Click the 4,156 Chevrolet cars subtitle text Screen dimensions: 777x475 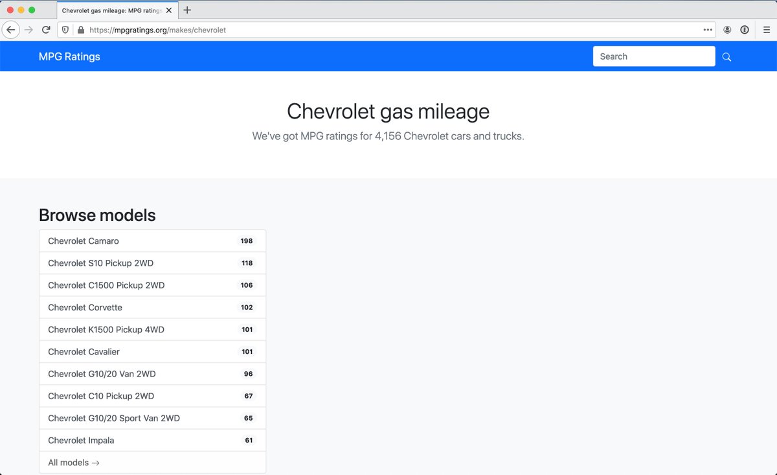point(388,137)
